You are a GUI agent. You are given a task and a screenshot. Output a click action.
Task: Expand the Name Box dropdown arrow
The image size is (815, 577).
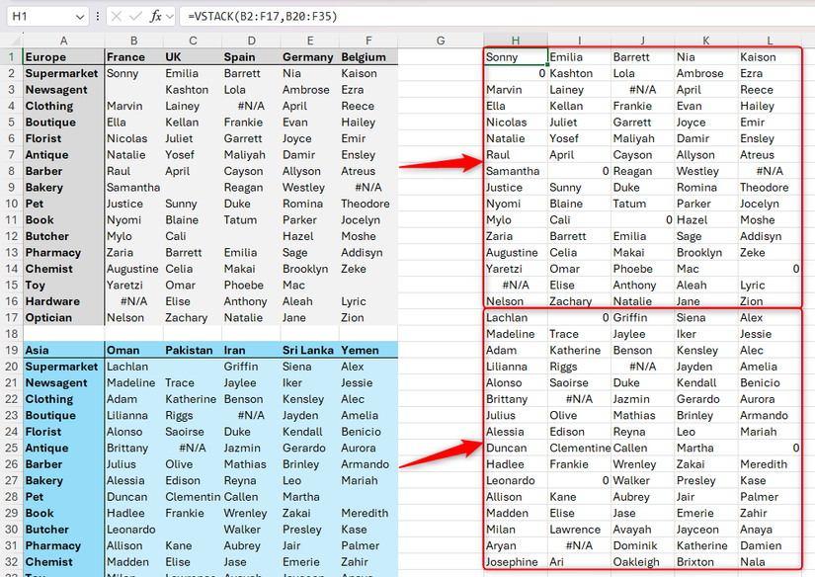tap(80, 17)
